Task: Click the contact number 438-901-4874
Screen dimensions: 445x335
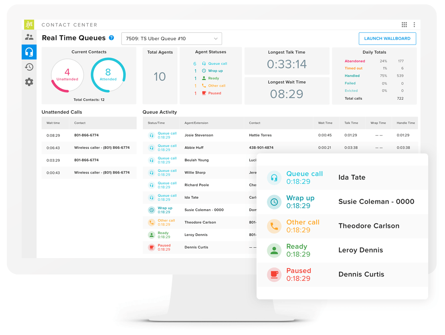Action: 261,148
